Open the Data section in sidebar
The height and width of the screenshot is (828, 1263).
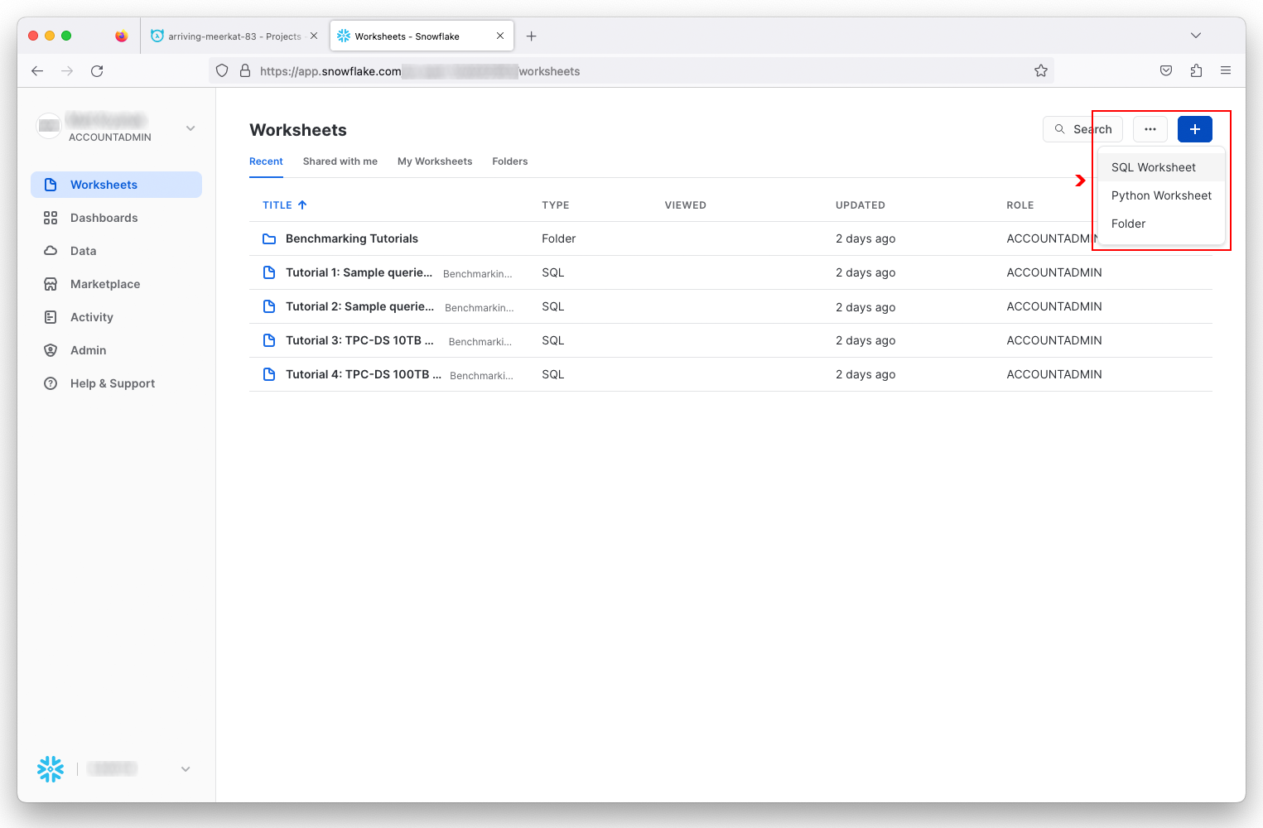click(83, 251)
